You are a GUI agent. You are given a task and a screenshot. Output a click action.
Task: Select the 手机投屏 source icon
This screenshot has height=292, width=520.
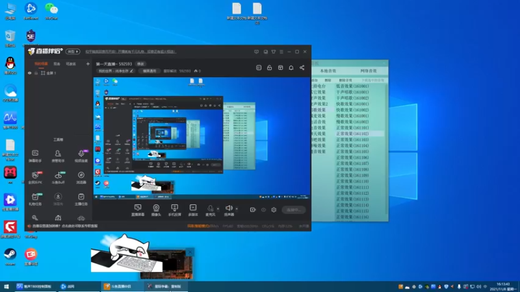pyautogui.click(x=174, y=209)
